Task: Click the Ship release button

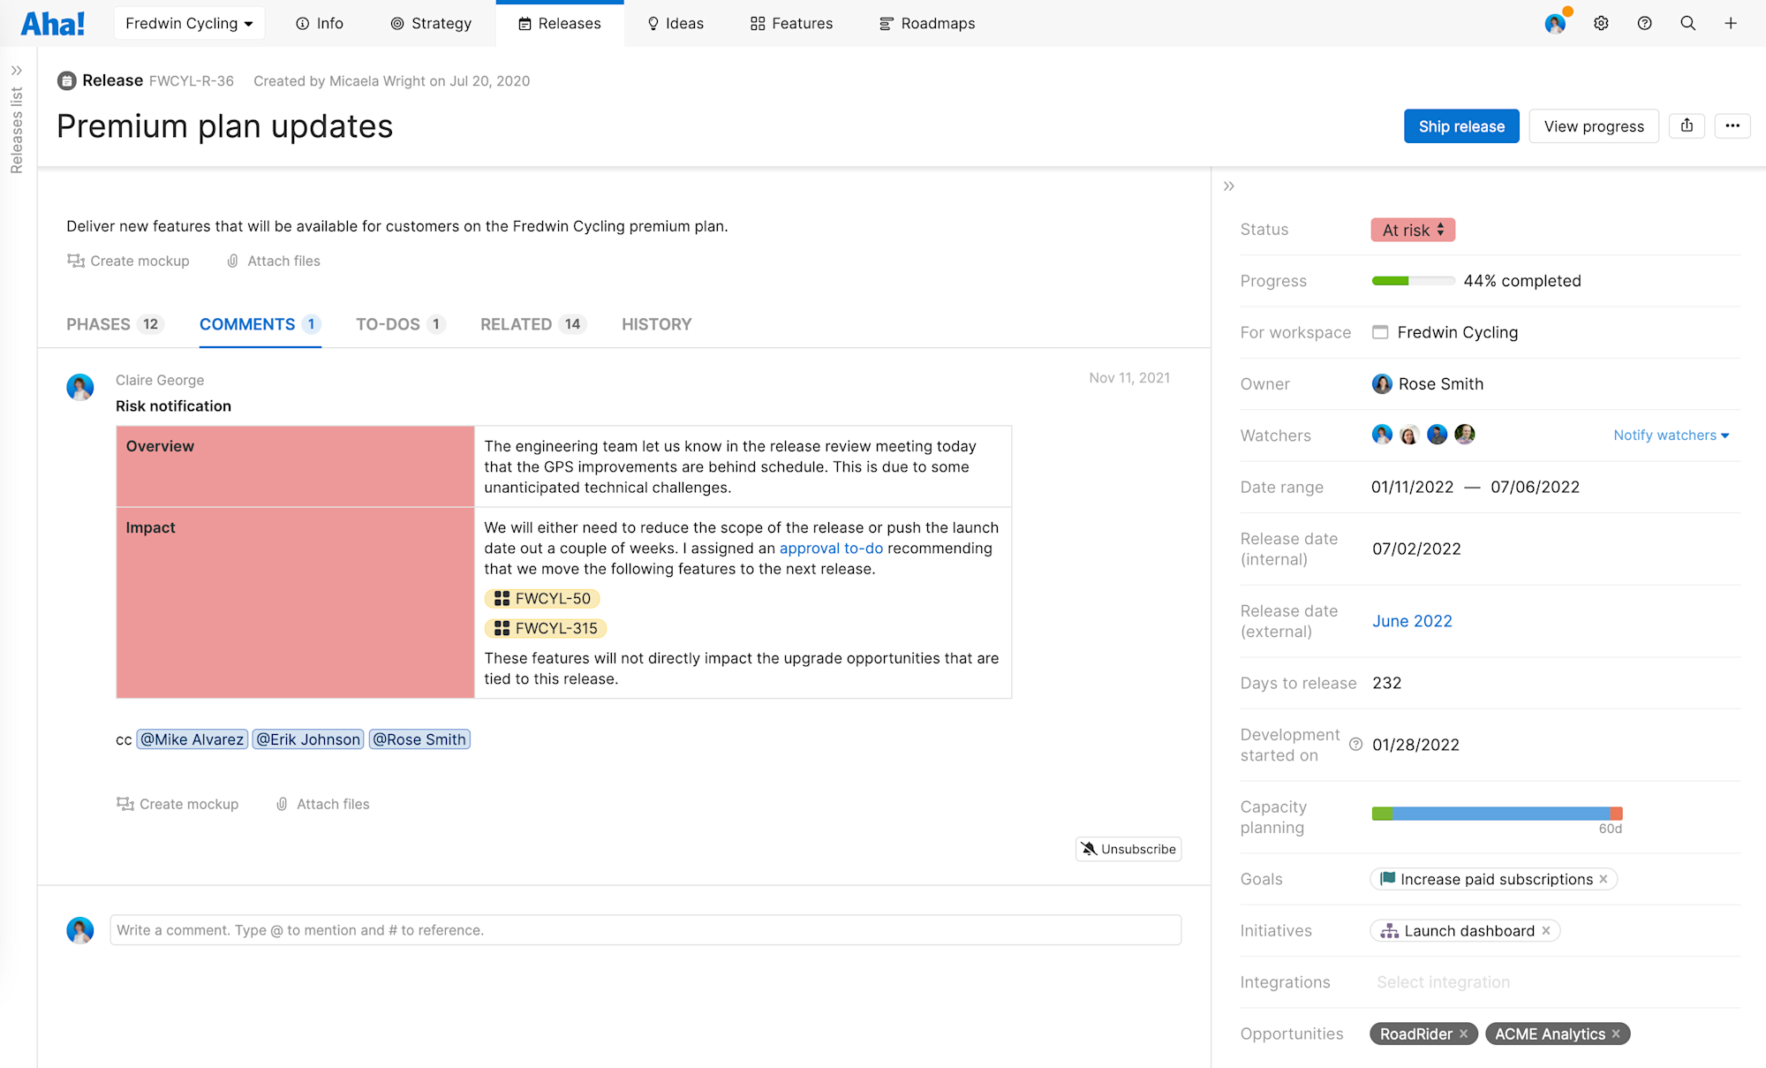Action: [1461, 126]
